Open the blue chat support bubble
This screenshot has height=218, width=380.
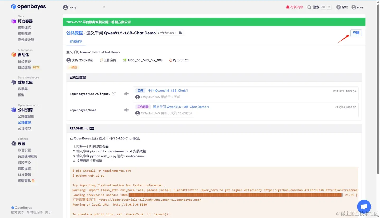(364, 207)
